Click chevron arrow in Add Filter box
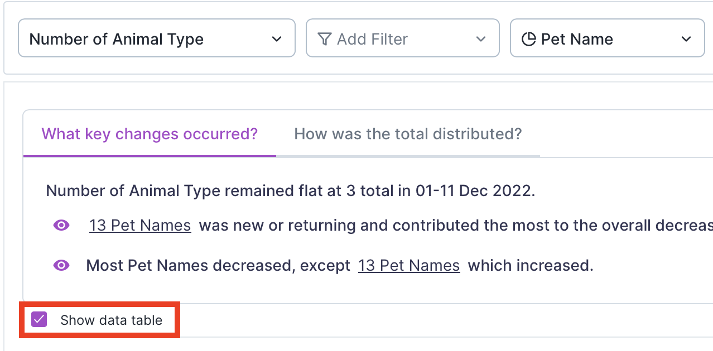 481,39
